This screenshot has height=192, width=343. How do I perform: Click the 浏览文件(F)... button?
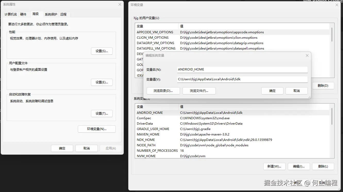pyautogui.click(x=199, y=91)
